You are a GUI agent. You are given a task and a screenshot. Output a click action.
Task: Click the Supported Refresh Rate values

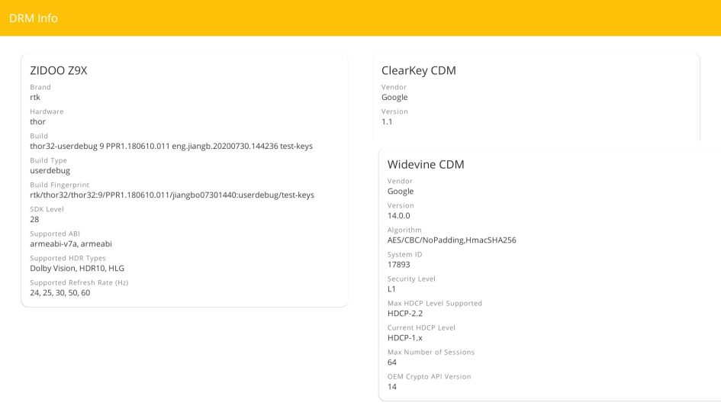pyautogui.click(x=60, y=293)
